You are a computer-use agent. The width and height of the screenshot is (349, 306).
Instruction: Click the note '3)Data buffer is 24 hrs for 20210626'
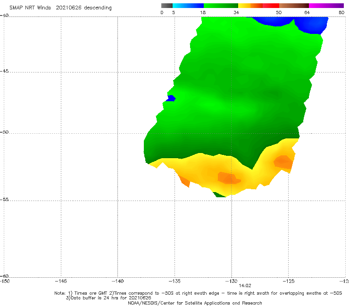[108, 298]
